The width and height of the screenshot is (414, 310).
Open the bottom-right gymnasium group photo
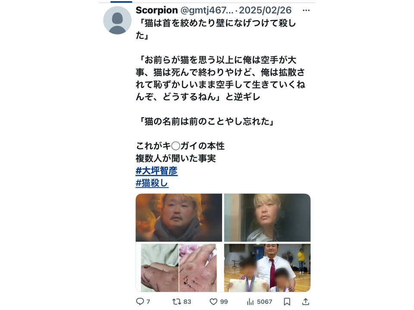click(267, 267)
